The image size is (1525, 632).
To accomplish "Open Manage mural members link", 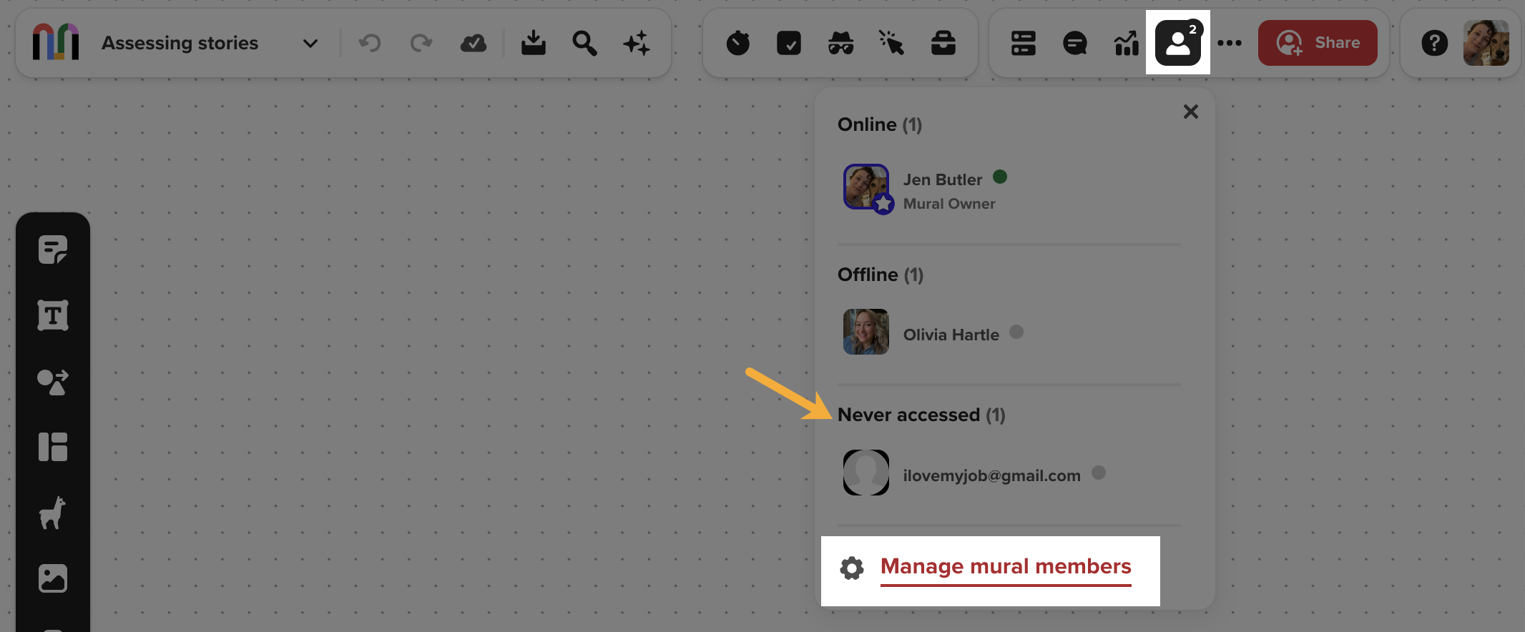I will click(1006, 566).
